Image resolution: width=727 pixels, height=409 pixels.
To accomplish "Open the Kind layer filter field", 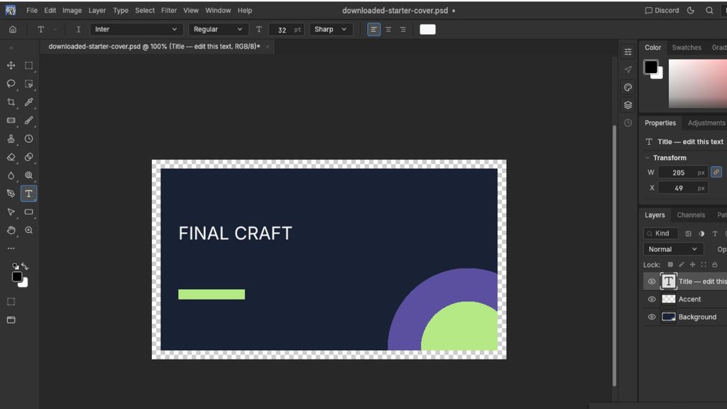I will pyautogui.click(x=661, y=233).
